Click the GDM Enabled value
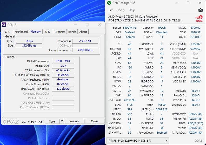 click(130, 37)
